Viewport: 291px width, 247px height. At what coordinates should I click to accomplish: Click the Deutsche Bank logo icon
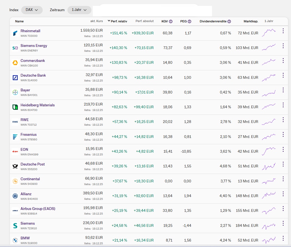(x=15, y=78)
